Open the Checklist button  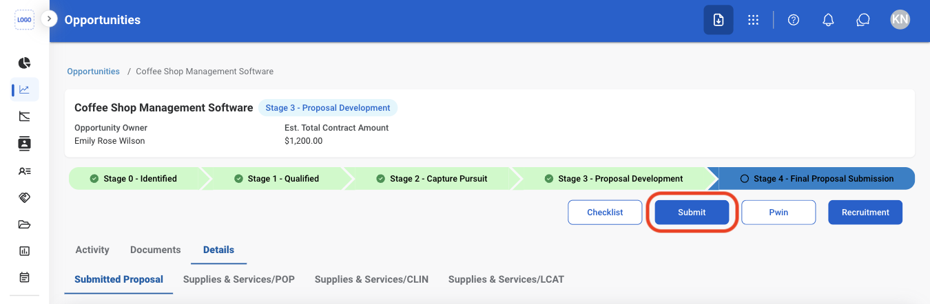pos(605,213)
